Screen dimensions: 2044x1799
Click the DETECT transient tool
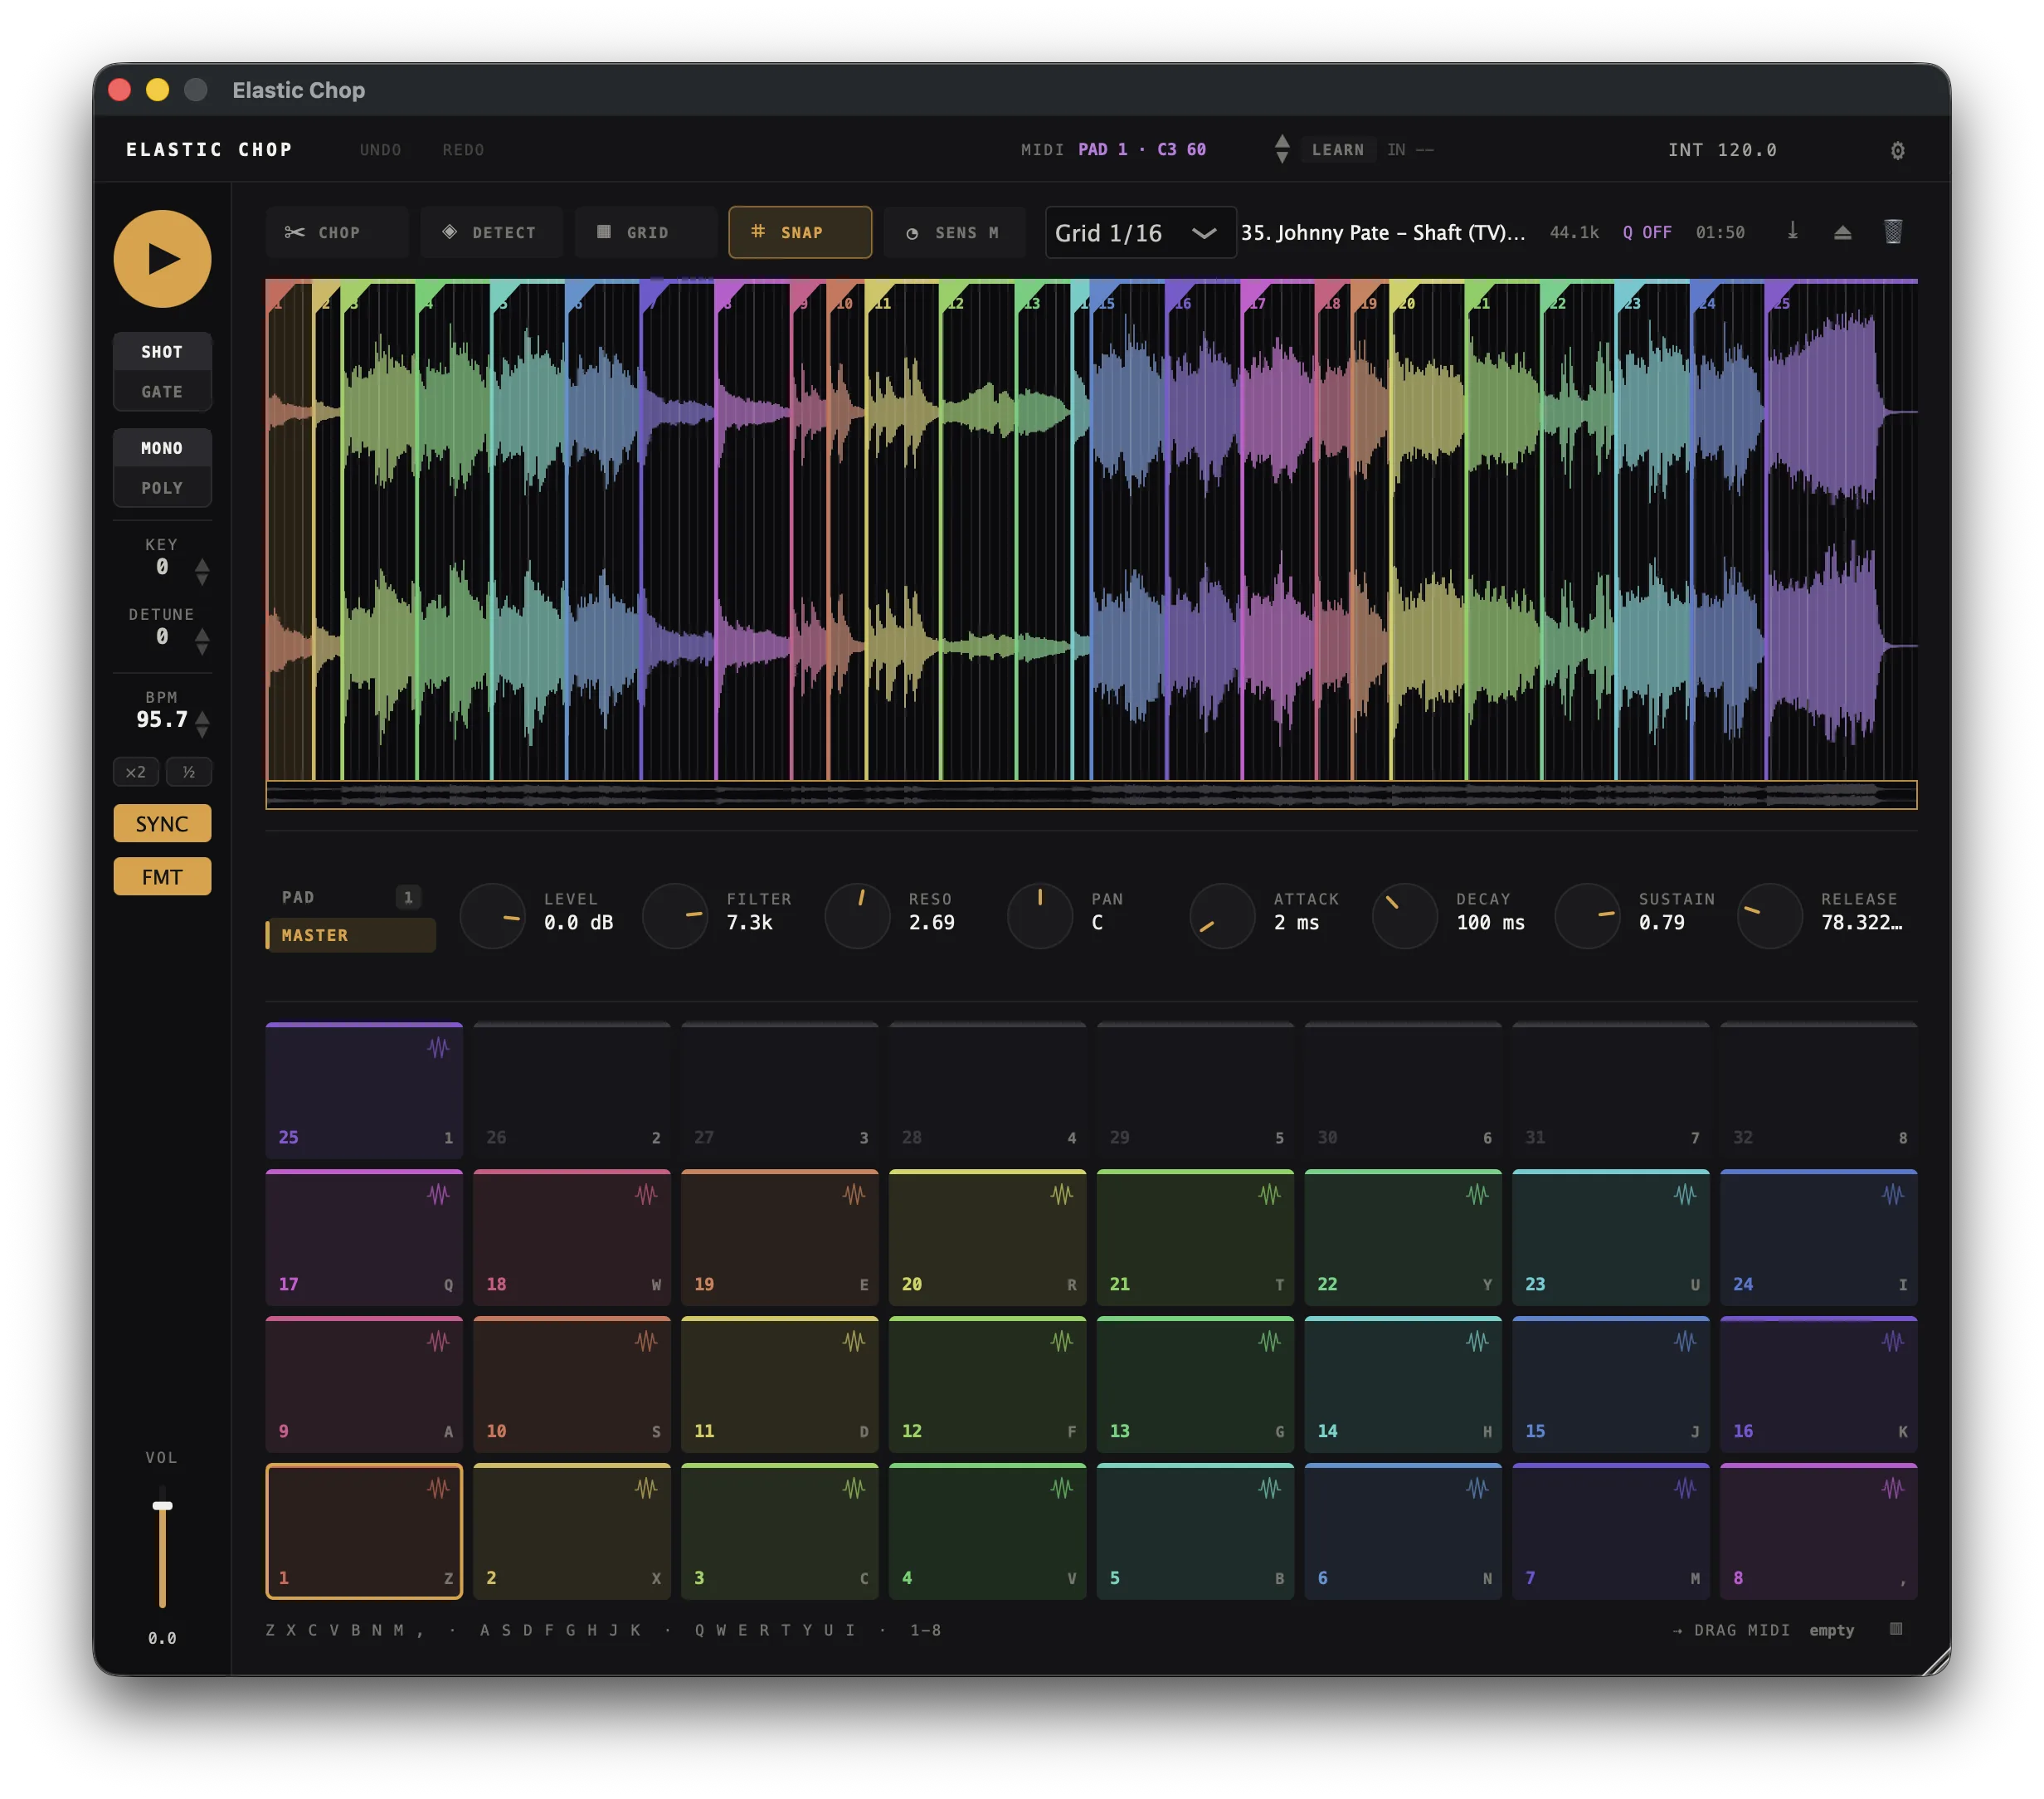point(491,232)
